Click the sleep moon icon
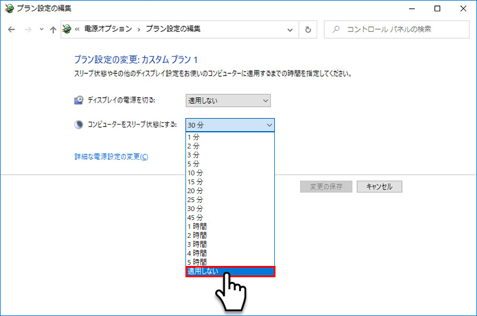477x316 pixels. (79, 125)
